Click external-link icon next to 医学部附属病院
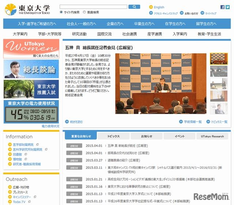 pos(37,144)
